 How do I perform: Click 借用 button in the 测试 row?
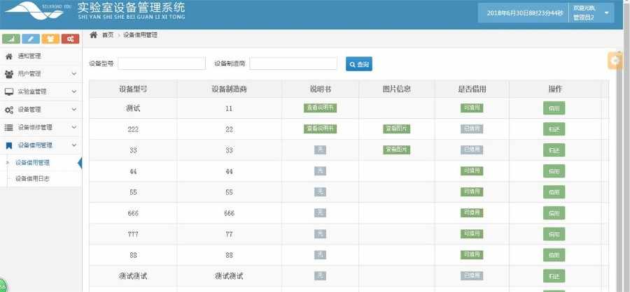554,108
